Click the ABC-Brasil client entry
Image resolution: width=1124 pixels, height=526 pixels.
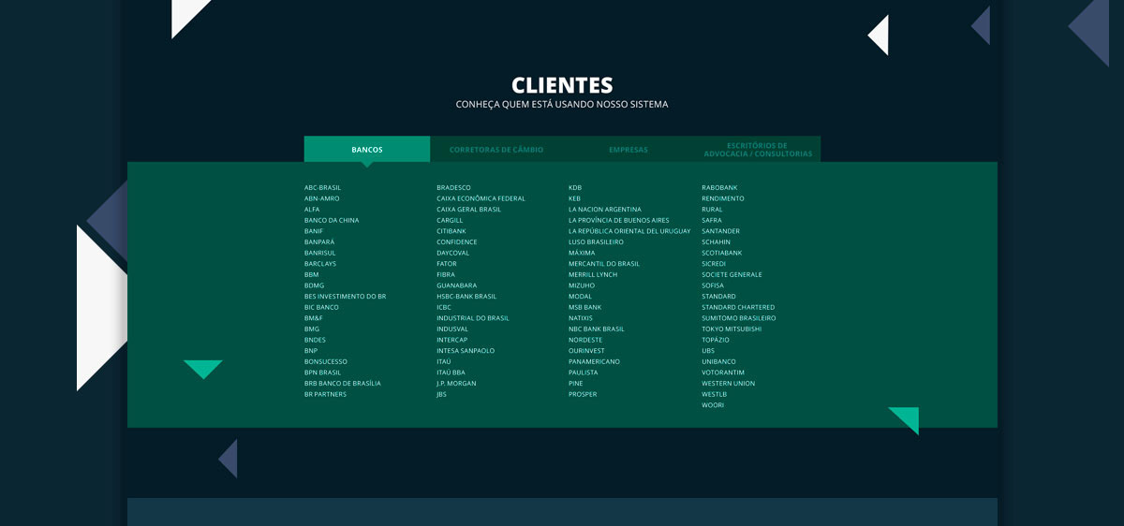pos(322,188)
